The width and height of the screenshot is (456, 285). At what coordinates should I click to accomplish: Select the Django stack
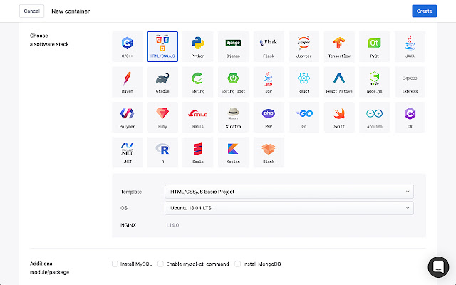pyautogui.click(x=233, y=46)
